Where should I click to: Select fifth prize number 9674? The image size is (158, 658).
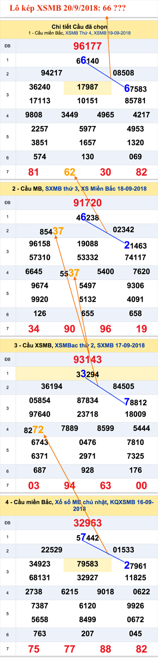[x=40, y=285]
